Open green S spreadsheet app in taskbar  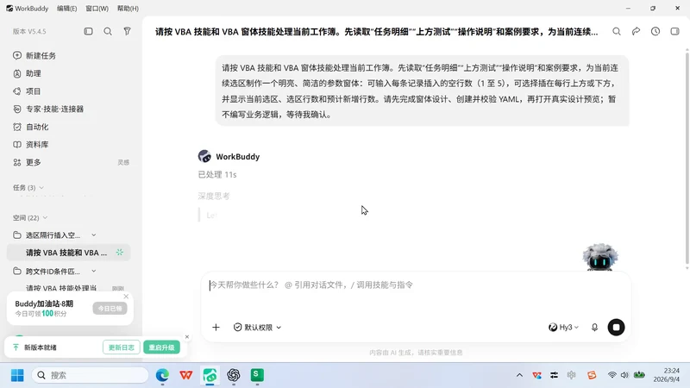[257, 375]
